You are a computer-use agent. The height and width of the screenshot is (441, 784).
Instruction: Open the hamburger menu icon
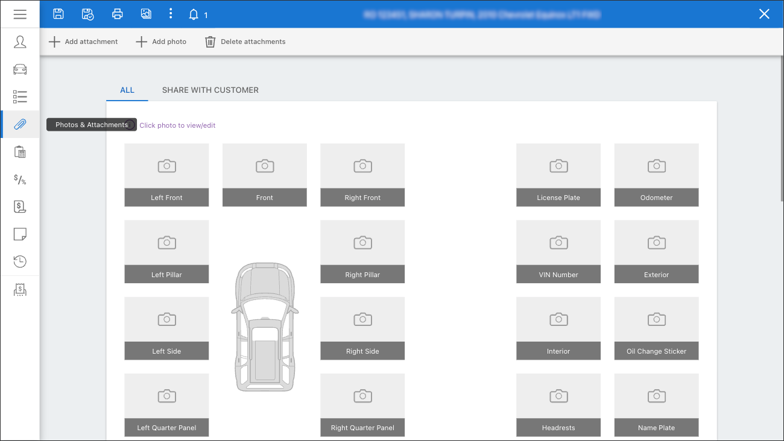click(x=20, y=14)
